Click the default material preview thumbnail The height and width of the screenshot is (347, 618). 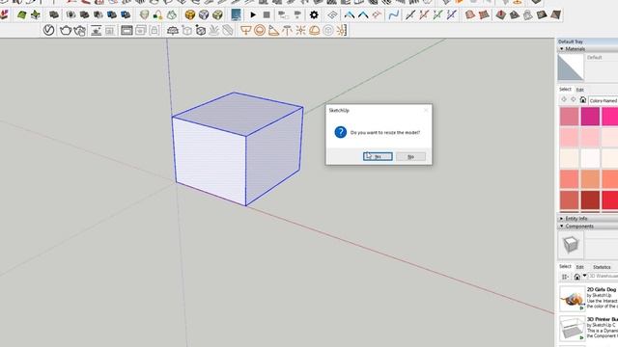point(571,67)
